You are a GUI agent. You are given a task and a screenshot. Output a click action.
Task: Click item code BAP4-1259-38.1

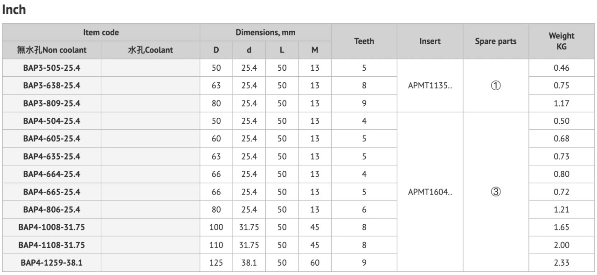pyautogui.click(x=52, y=262)
